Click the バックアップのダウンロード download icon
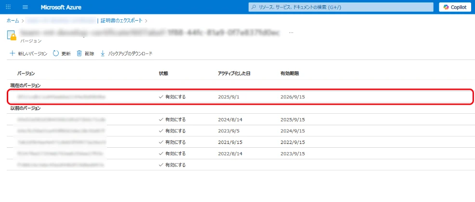The width and height of the screenshot is (475, 202). coord(103,54)
